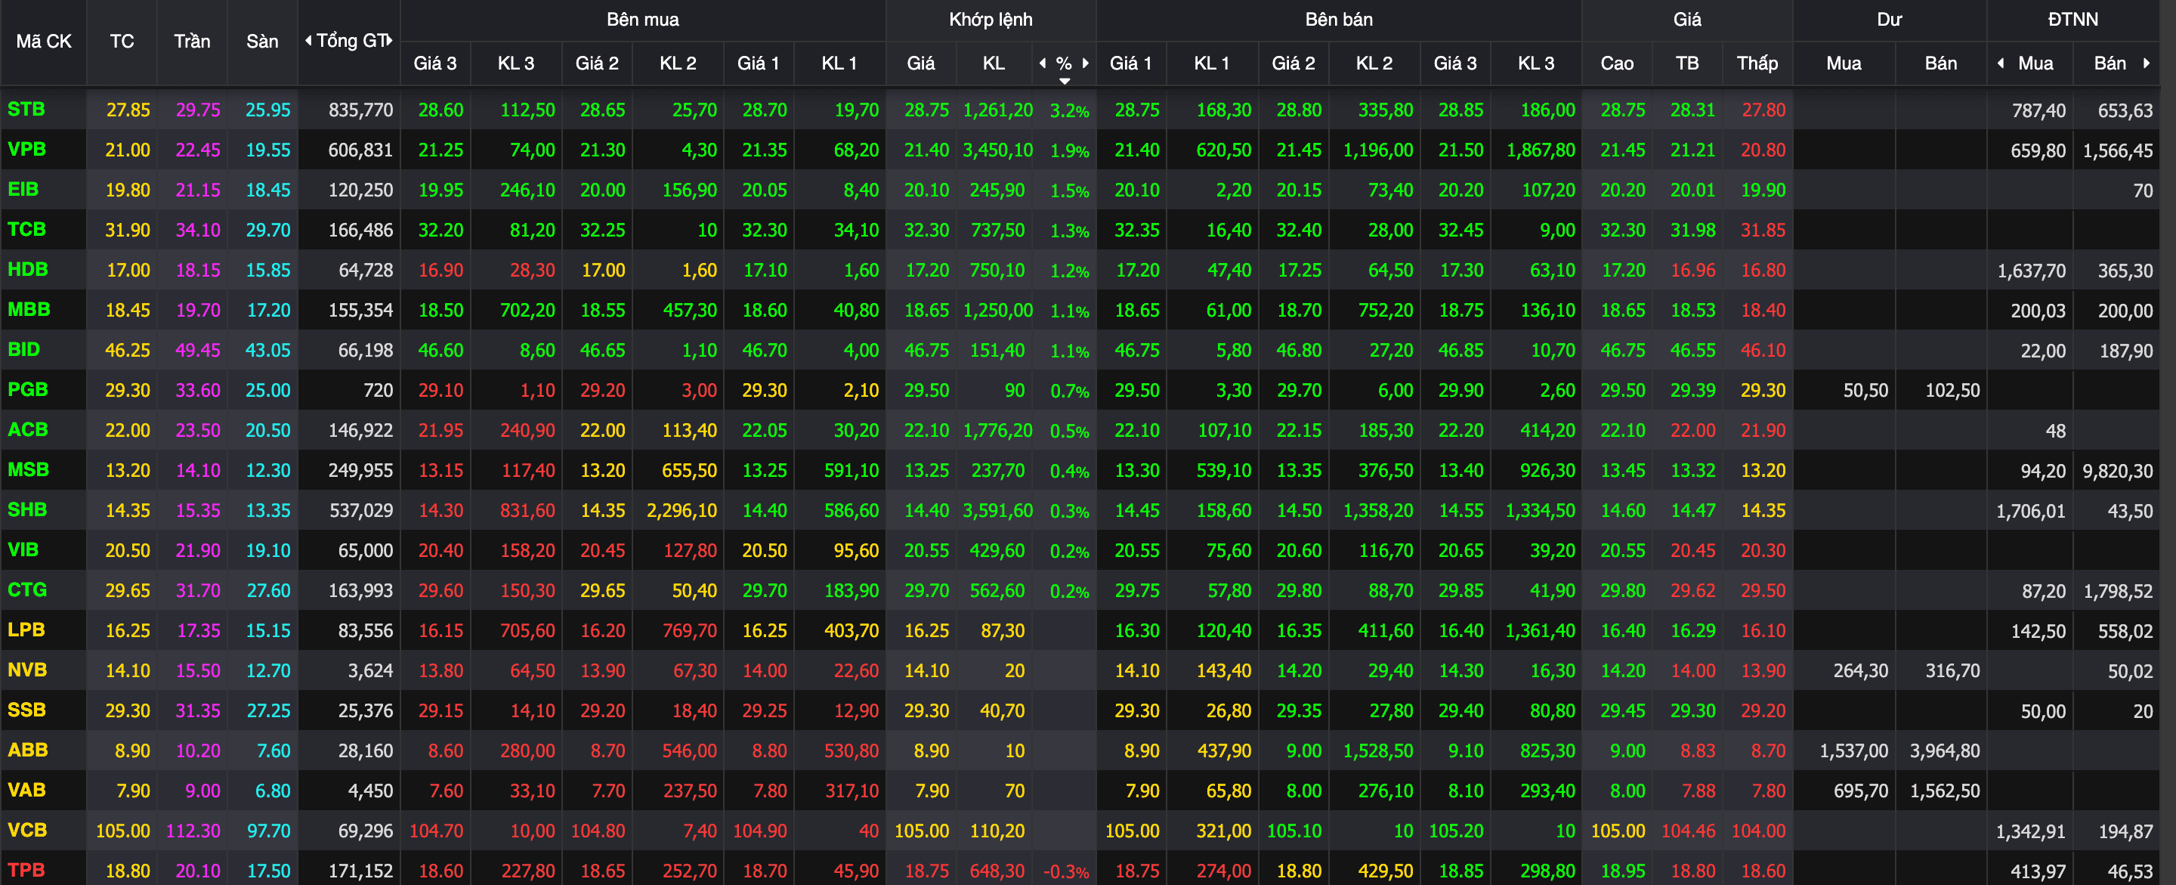
Task: Open the SSB stock symbol
Action: point(26,709)
